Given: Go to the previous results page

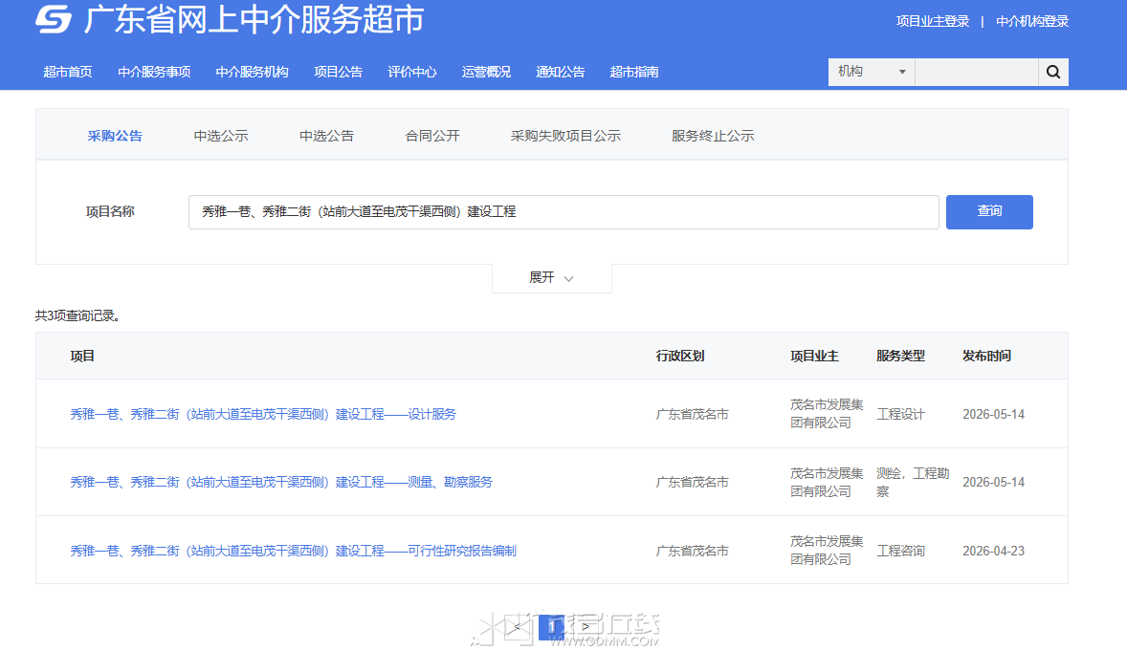Looking at the screenshot, I should click(x=517, y=627).
